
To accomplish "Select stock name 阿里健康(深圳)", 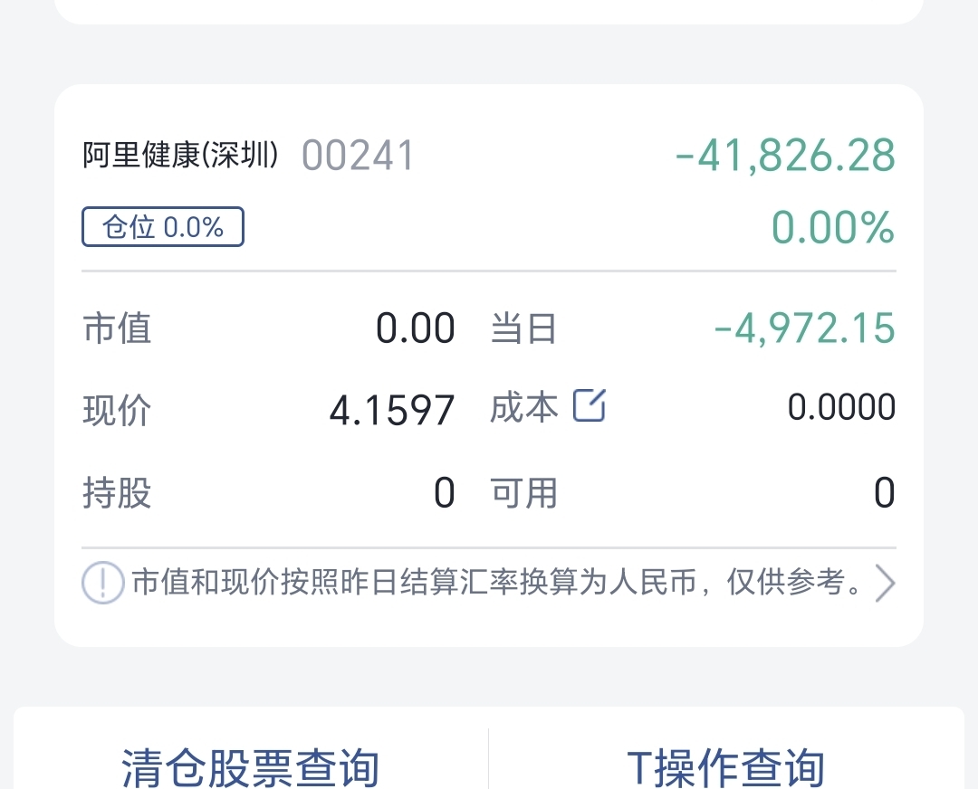I will pos(181,155).
